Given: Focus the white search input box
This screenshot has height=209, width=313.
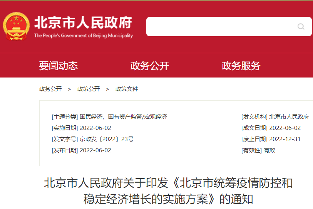Looking at the screenshot, I should pos(219,27).
